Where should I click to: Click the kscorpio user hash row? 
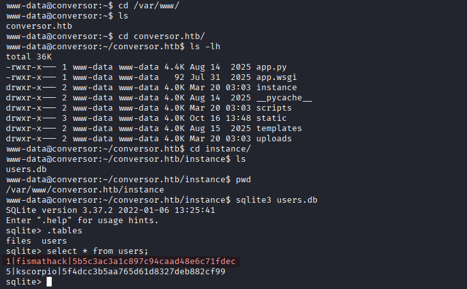point(115,272)
